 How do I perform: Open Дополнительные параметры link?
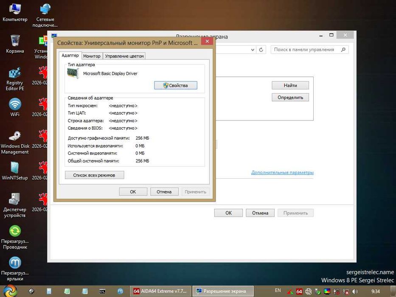(x=282, y=173)
